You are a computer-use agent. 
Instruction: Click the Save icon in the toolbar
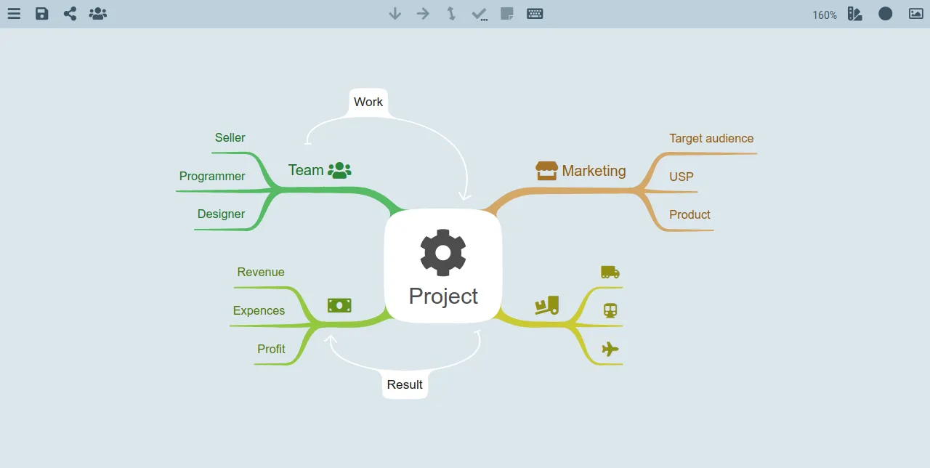click(x=41, y=13)
